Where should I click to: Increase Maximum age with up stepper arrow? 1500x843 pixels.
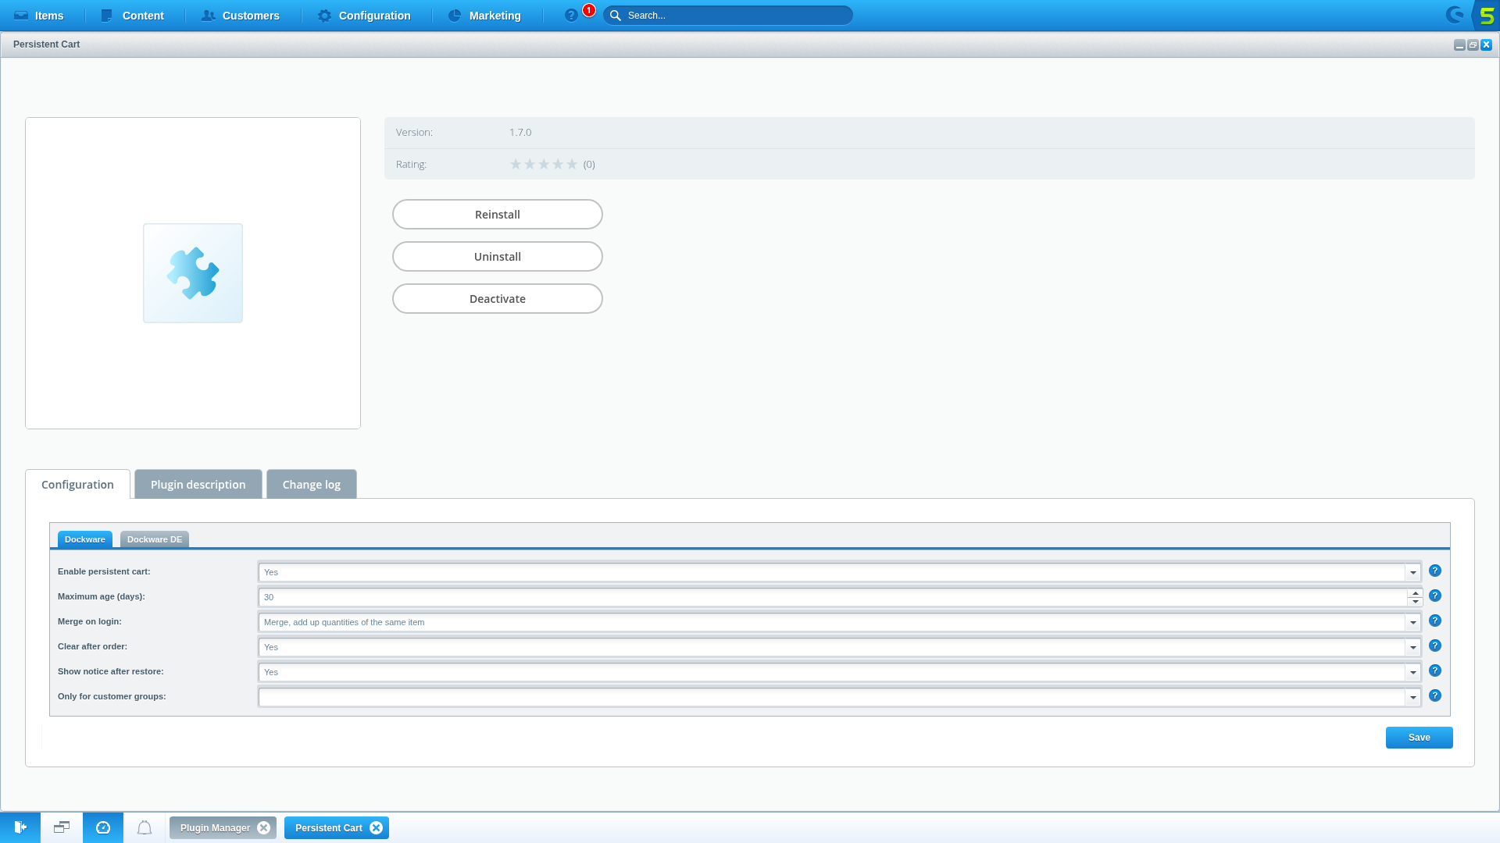tap(1415, 593)
